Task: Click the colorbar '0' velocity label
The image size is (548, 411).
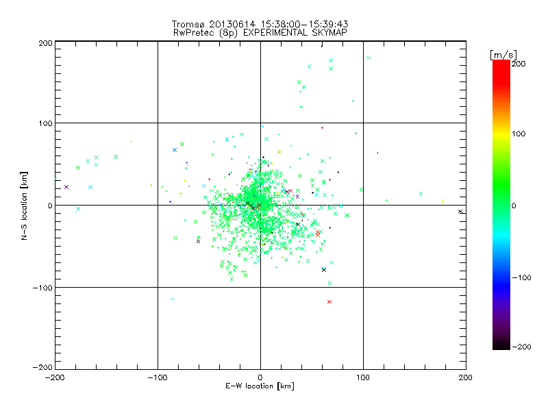Action: pos(514,206)
